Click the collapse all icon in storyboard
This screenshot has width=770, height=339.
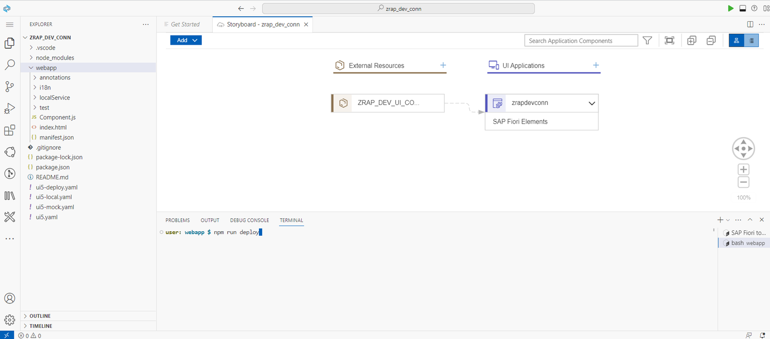[711, 40]
